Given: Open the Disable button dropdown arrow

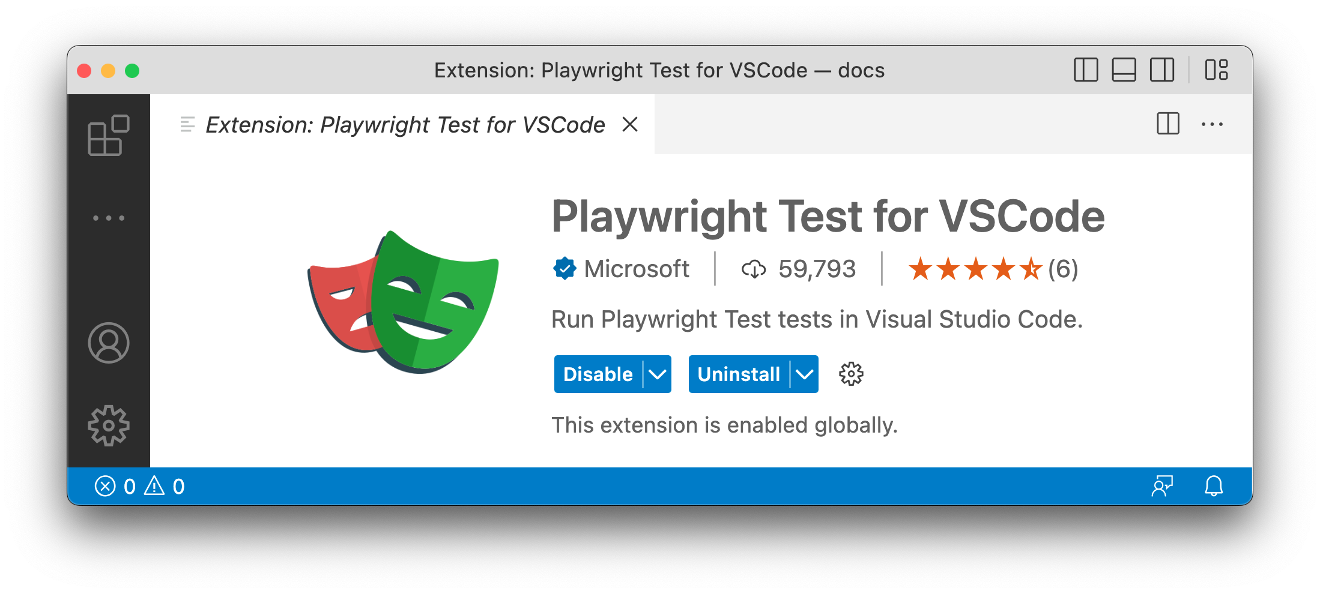Looking at the screenshot, I should tap(657, 374).
